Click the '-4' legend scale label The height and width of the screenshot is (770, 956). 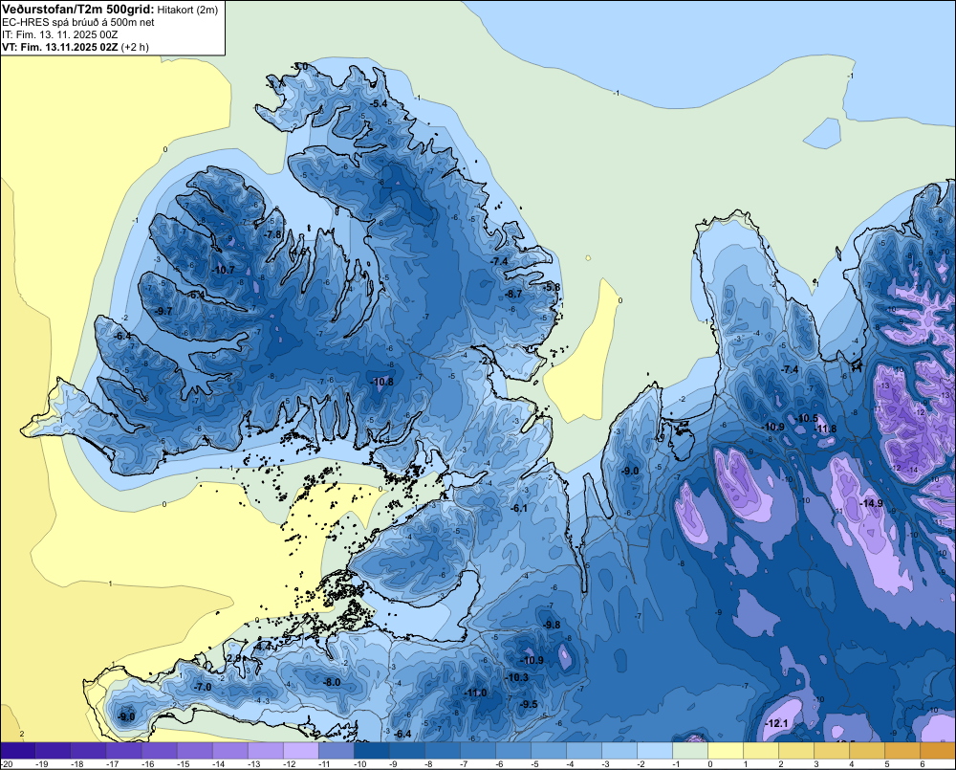pyautogui.click(x=571, y=764)
